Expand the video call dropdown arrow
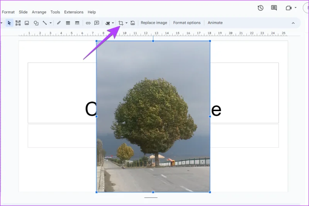 point(295,8)
